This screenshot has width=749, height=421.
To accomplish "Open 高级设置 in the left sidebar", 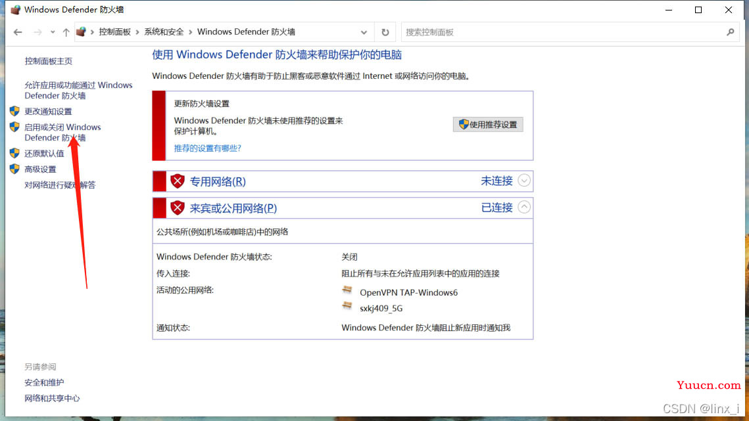I will [40, 169].
